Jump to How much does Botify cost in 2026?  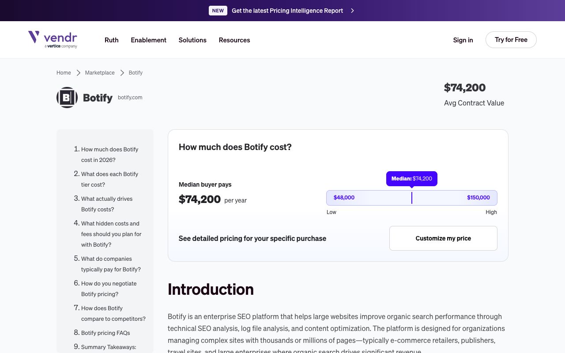point(110,154)
